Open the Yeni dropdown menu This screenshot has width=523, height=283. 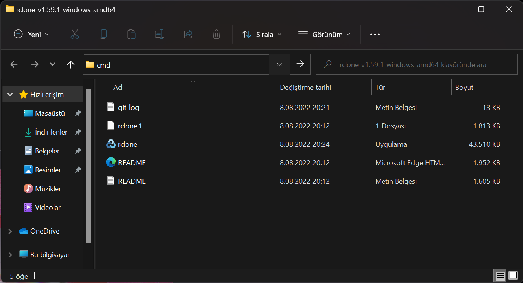point(31,34)
